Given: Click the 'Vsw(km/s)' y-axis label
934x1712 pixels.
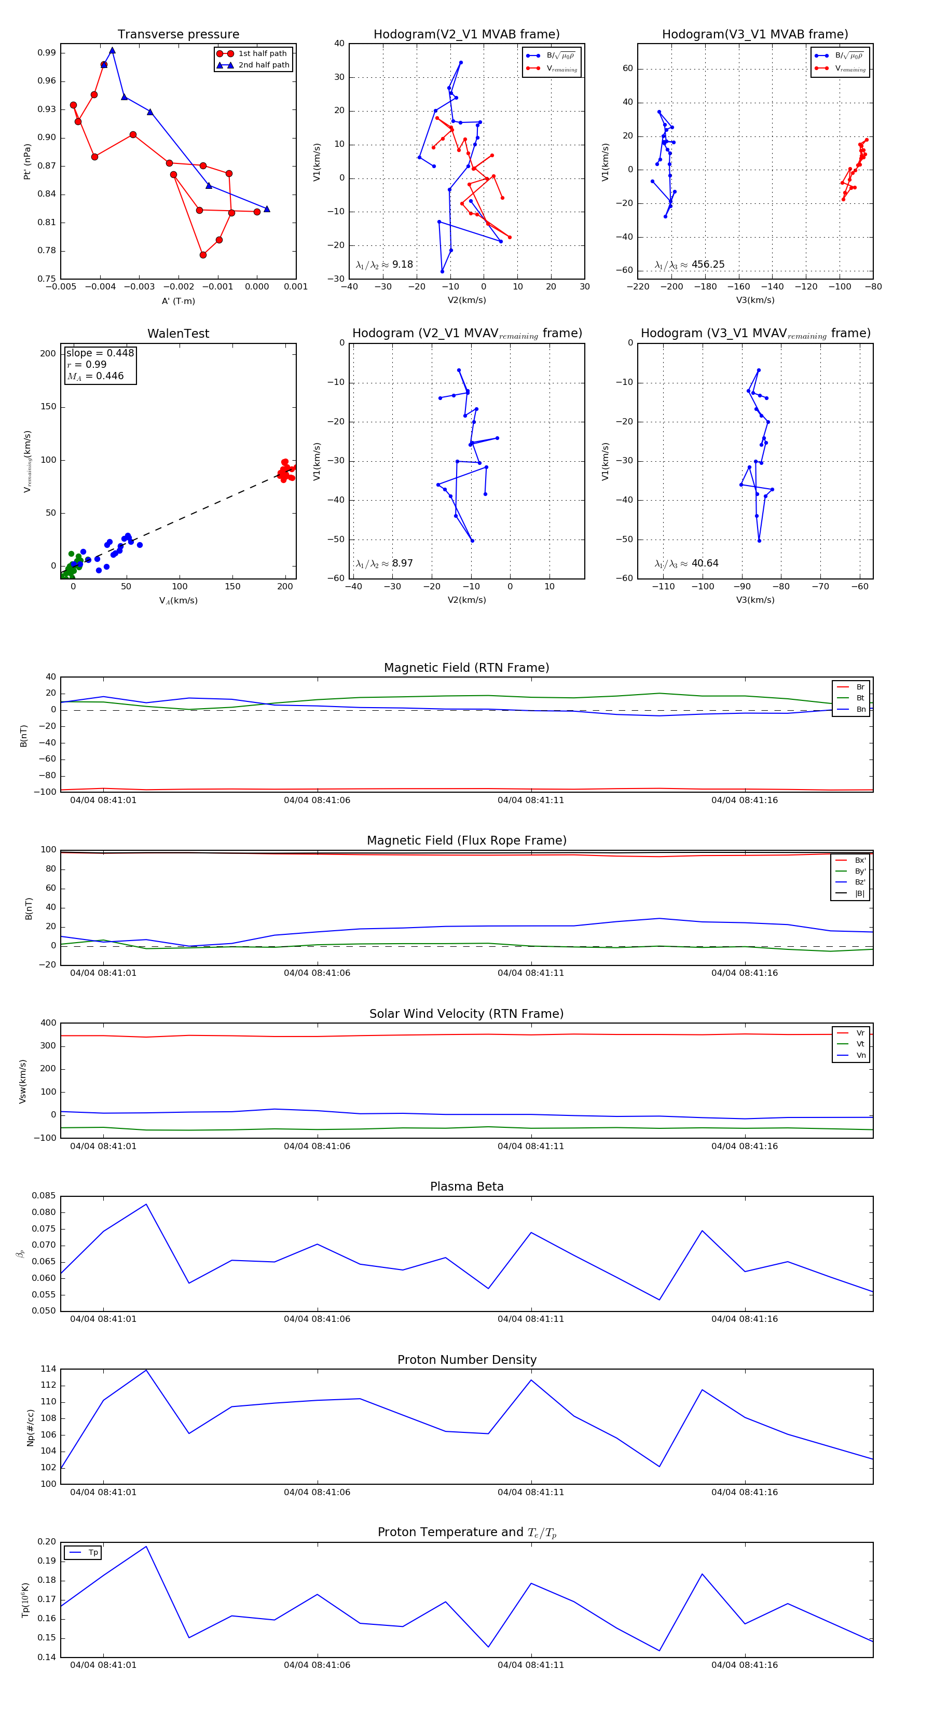Looking at the screenshot, I should [x=23, y=1081].
